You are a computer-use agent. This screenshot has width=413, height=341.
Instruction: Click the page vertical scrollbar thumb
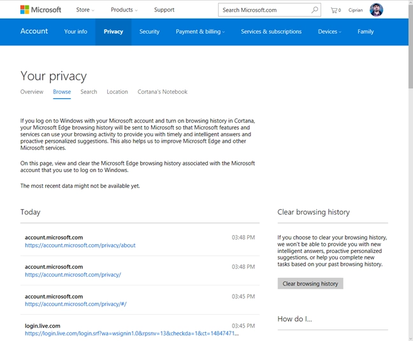point(410,47)
